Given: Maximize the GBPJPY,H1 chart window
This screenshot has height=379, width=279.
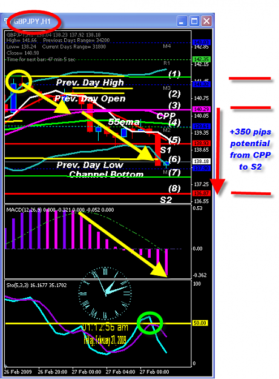Looking at the screenshot, I should (x=194, y=21).
